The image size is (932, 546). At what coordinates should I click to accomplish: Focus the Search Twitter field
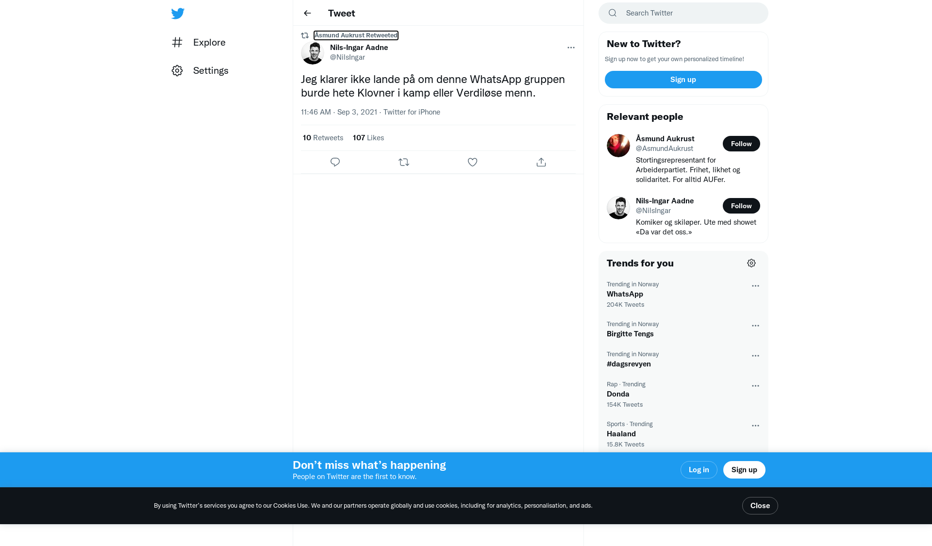(683, 13)
